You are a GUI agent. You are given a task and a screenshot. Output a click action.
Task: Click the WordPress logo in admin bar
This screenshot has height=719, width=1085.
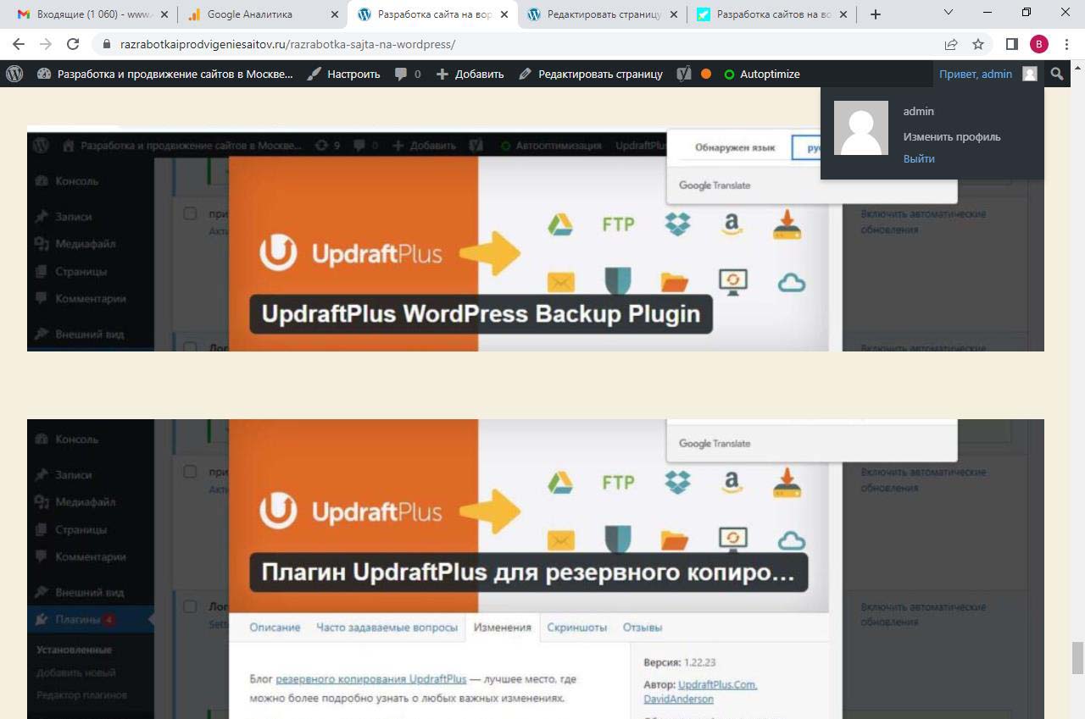[14, 74]
